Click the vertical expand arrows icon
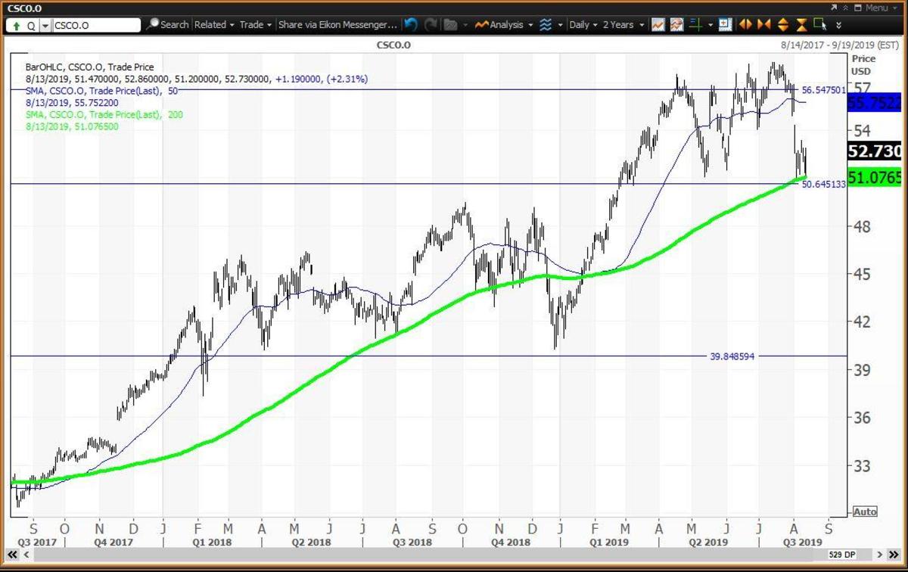The height and width of the screenshot is (572, 908). coord(783,25)
